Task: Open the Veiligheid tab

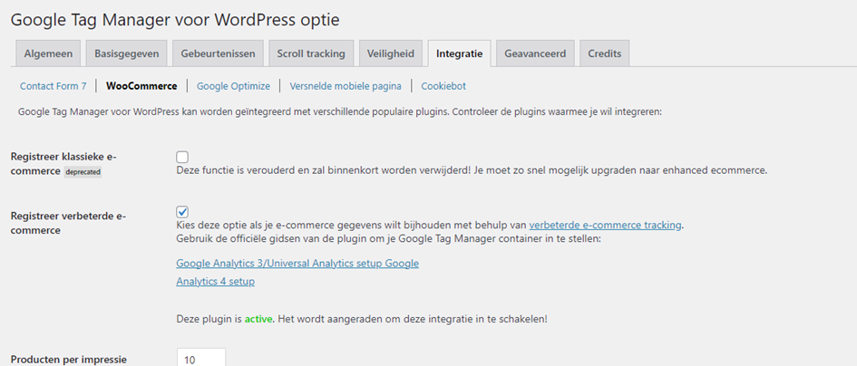Action: pos(390,53)
